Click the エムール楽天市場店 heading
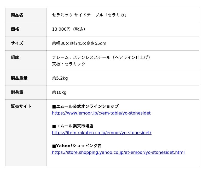The width and height of the screenshot is (209, 174). (73, 126)
